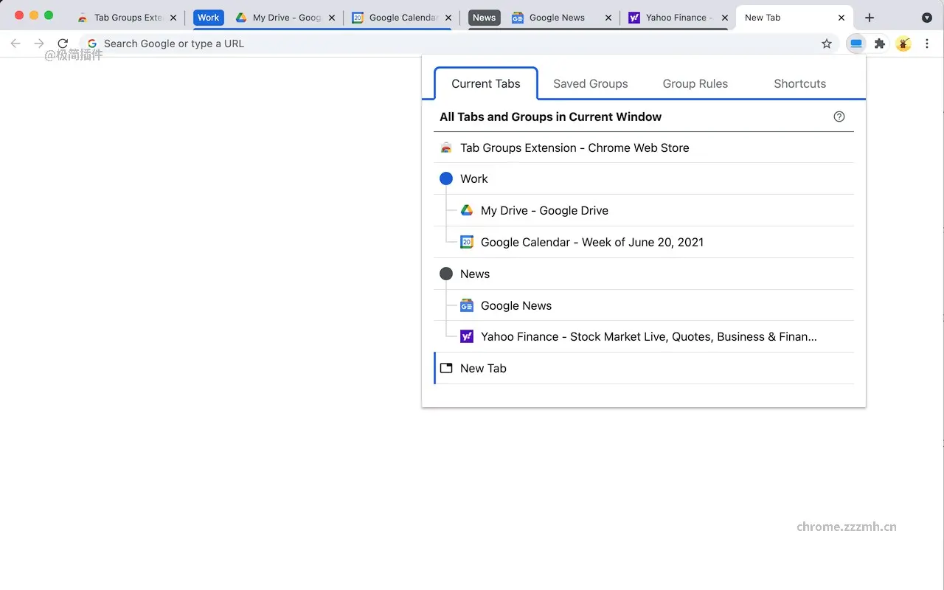The image size is (944, 590).
Task: Open the Extensions puzzle piece menu
Action: coord(879,44)
